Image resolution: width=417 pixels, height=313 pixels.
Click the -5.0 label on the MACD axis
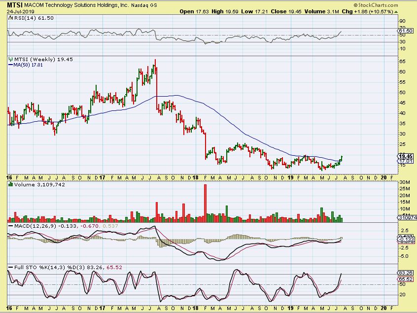coord(404,256)
